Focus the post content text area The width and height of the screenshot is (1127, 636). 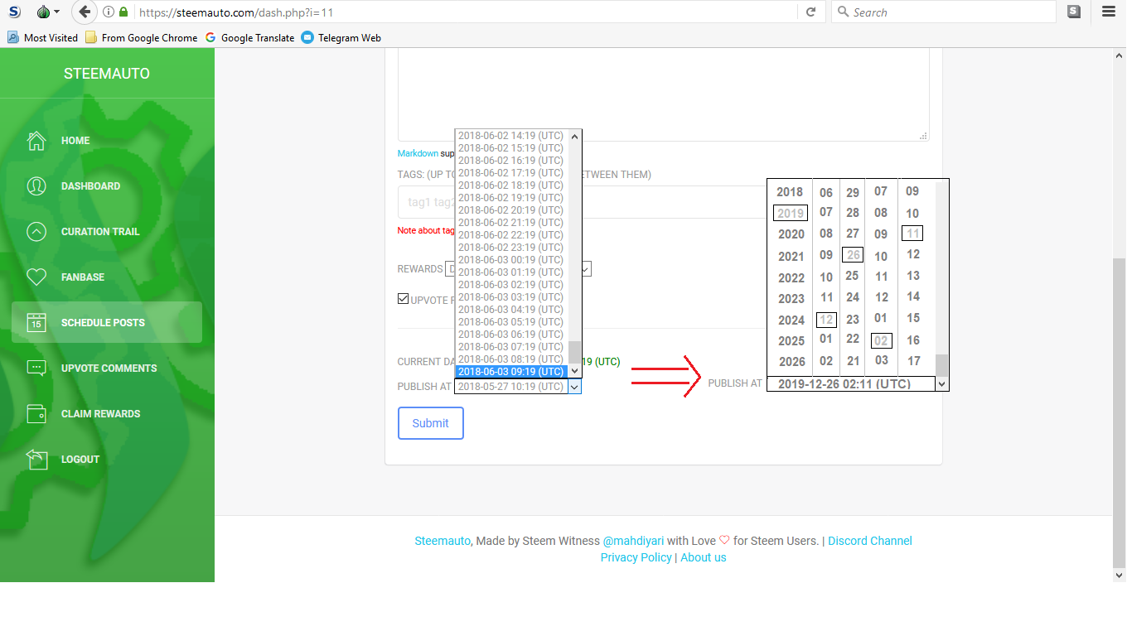(663, 94)
